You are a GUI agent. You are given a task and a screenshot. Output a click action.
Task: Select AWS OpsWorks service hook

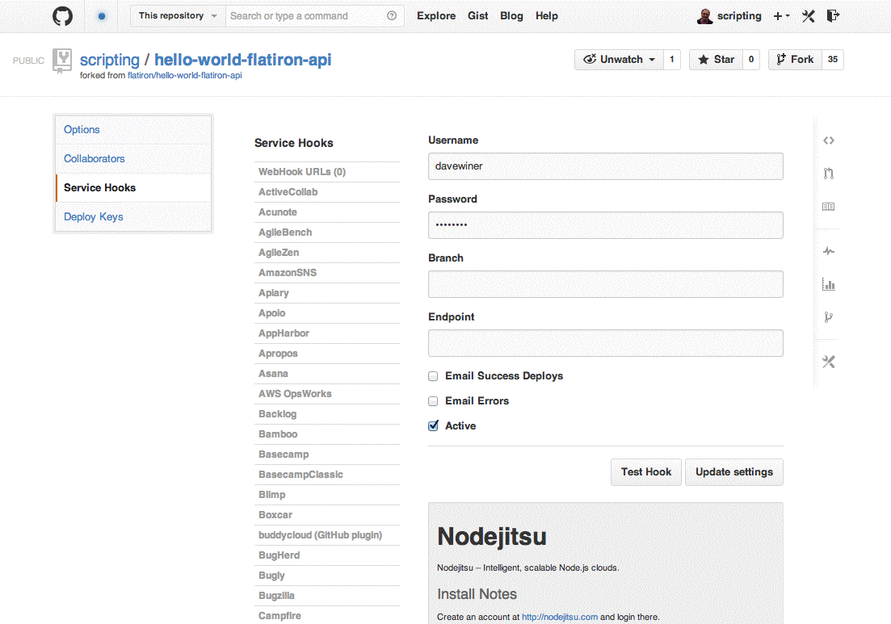tap(327, 394)
